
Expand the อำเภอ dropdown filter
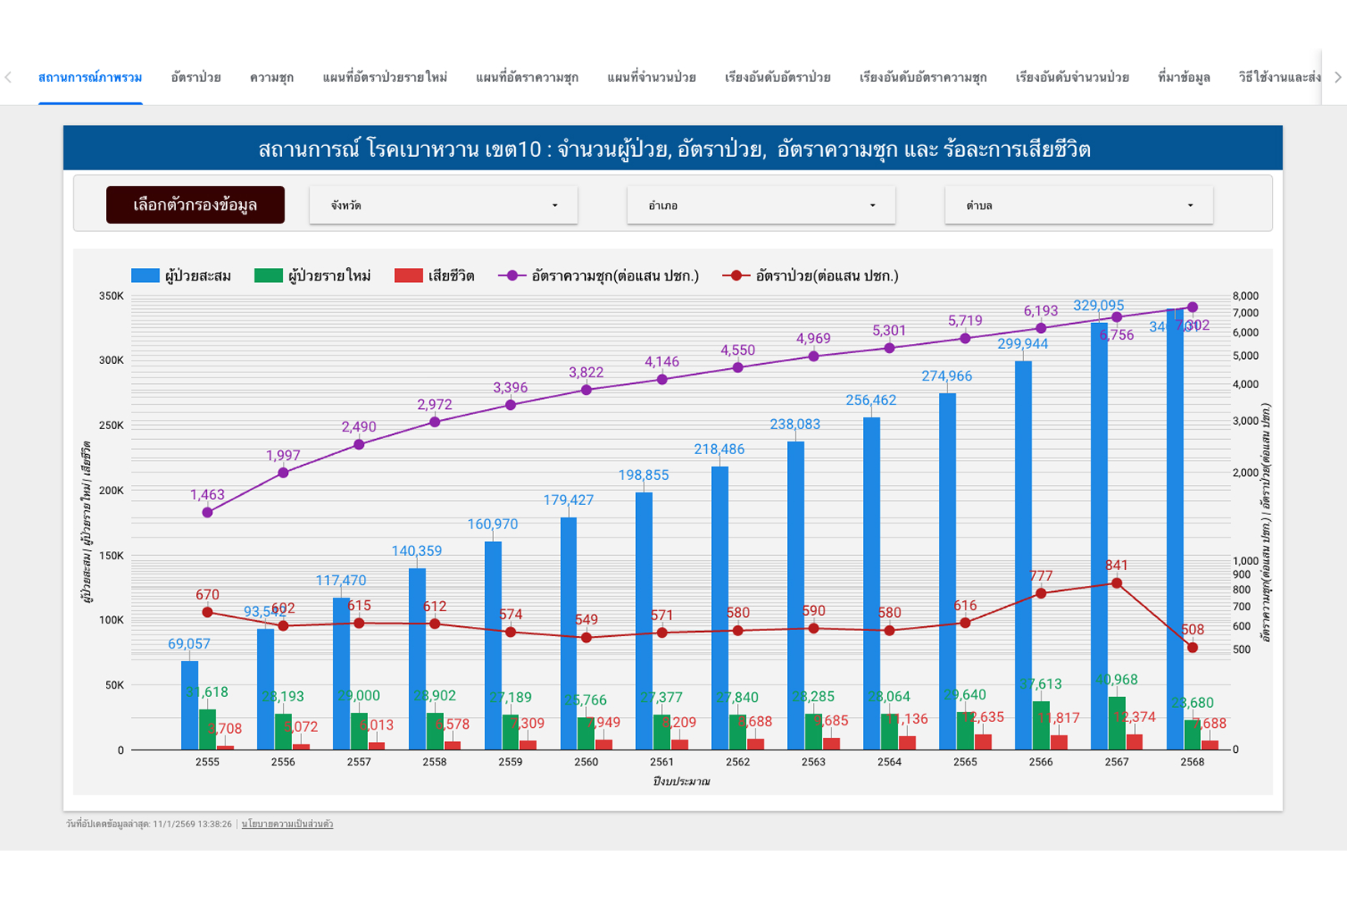[760, 205]
